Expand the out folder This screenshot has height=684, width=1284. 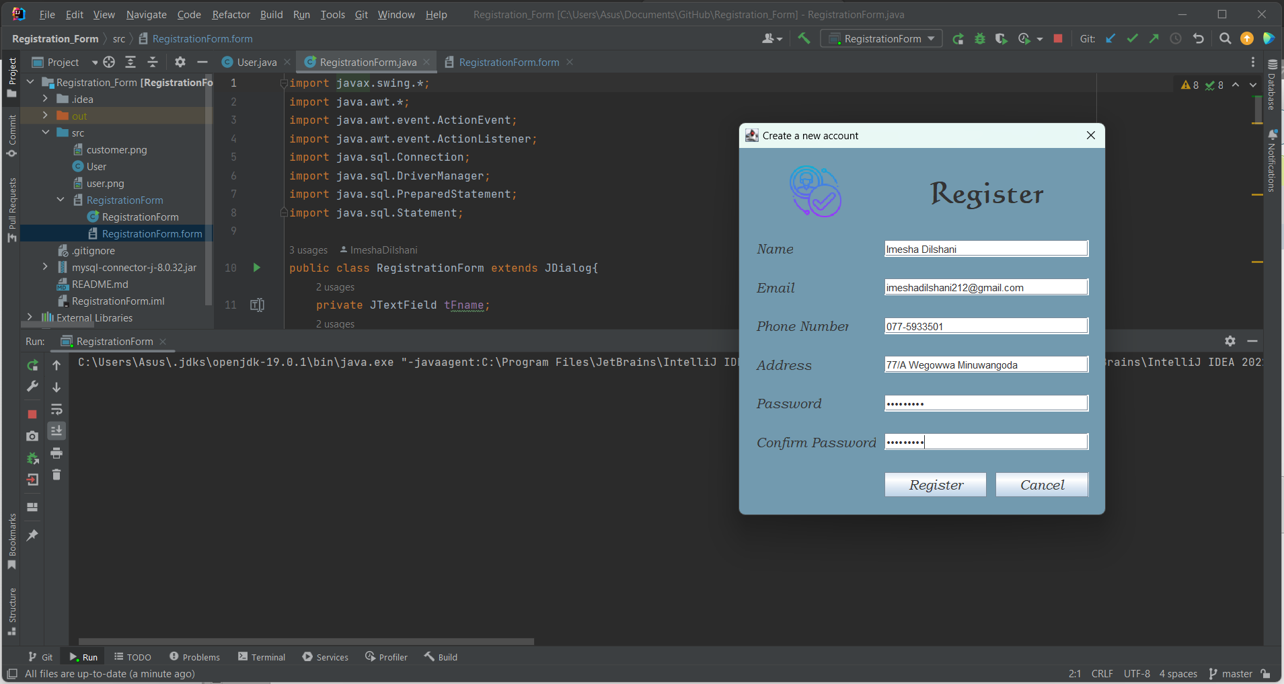(45, 116)
